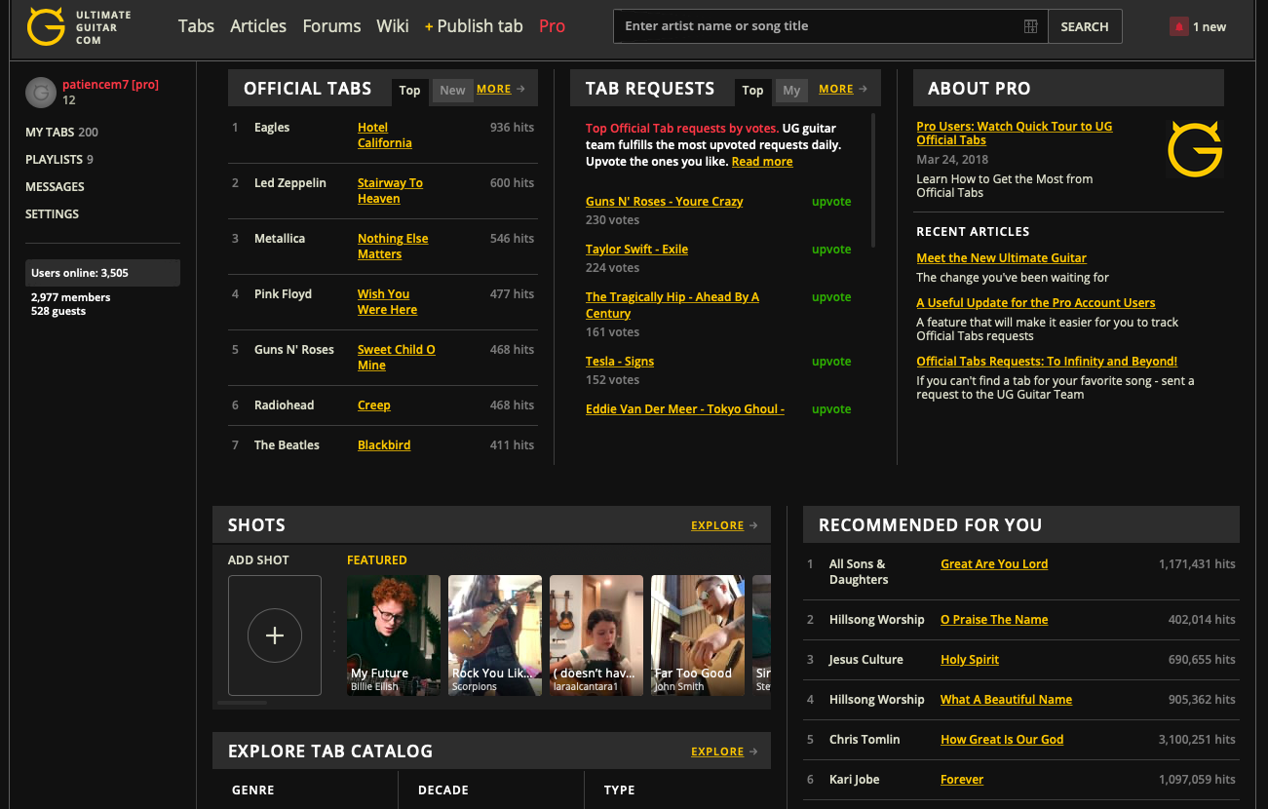Expand Shots with EXPLORE link

pyautogui.click(x=717, y=525)
